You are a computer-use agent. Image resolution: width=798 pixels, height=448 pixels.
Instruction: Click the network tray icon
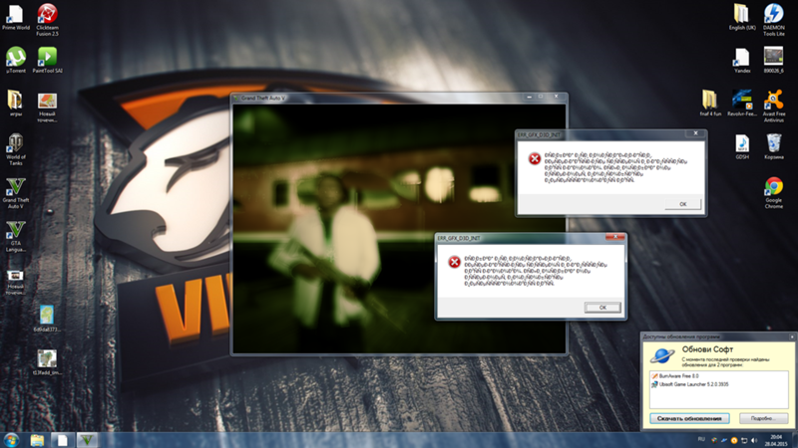pyautogui.click(x=744, y=440)
